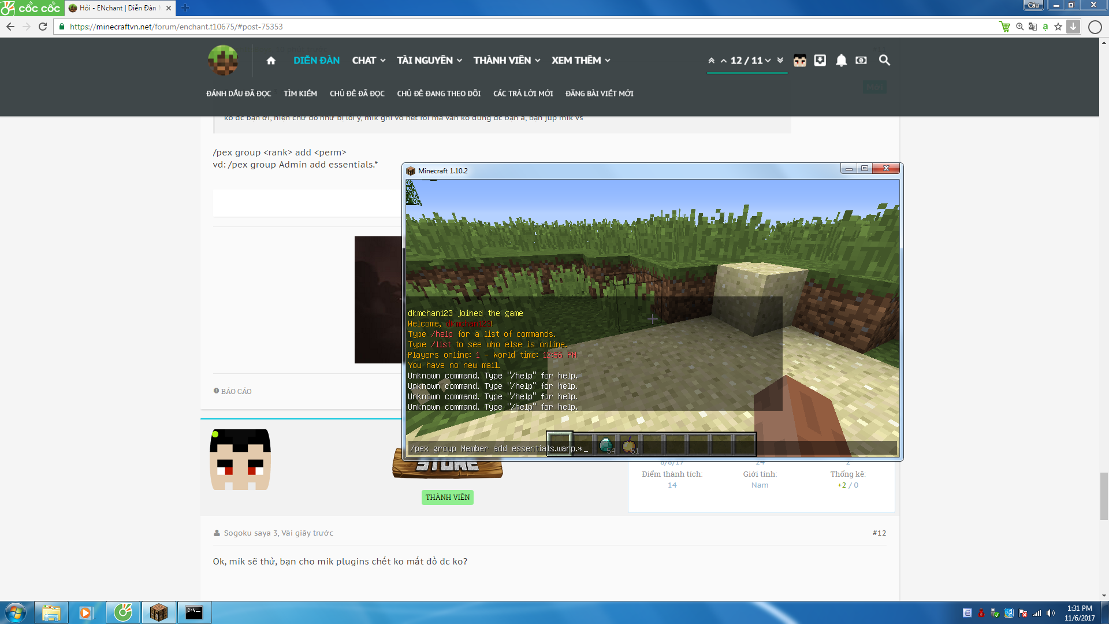Open the inbox conversations icon
Image resolution: width=1109 pixels, height=624 pixels.
[x=820, y=61]
